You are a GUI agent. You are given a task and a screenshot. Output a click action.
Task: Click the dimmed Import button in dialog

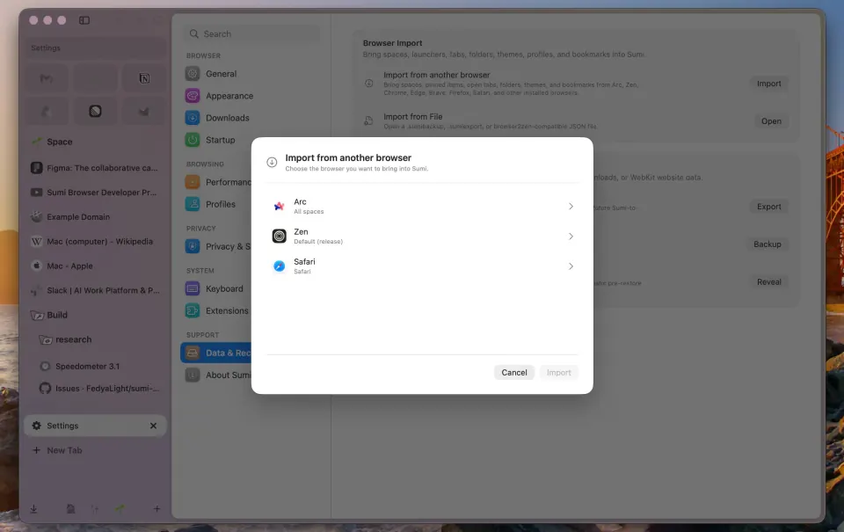coord(559,373)
